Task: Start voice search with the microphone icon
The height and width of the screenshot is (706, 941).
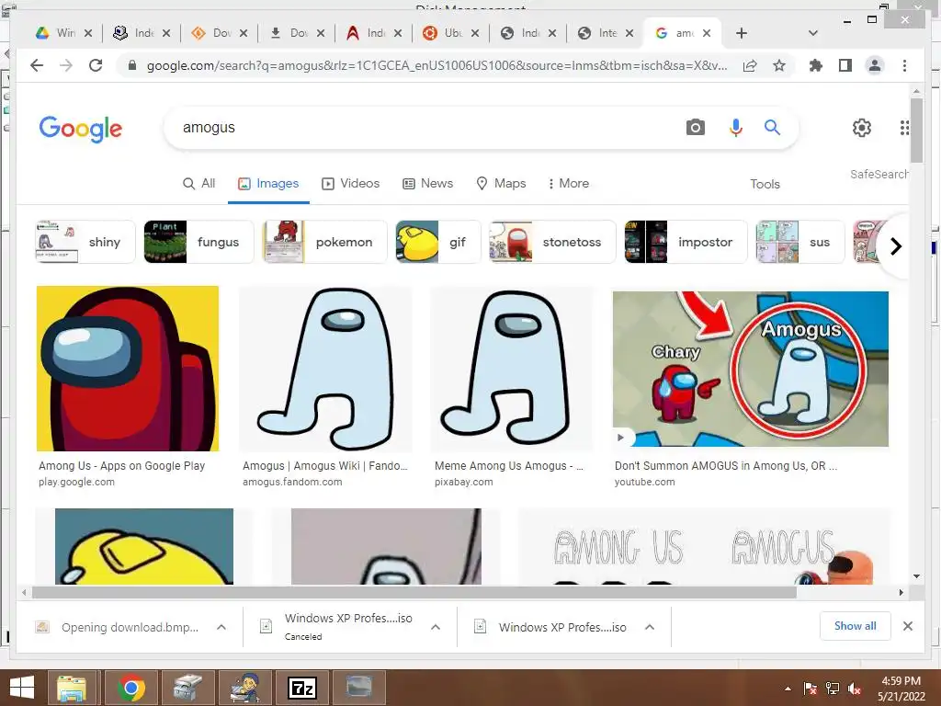Action: pyautogui.click(x=736, y=127)
